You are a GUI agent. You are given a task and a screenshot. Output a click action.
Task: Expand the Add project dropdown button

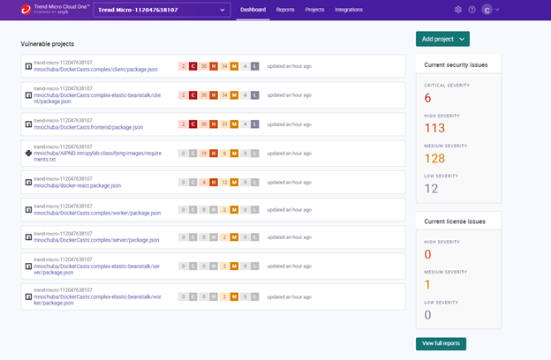[x=442, y=39]
